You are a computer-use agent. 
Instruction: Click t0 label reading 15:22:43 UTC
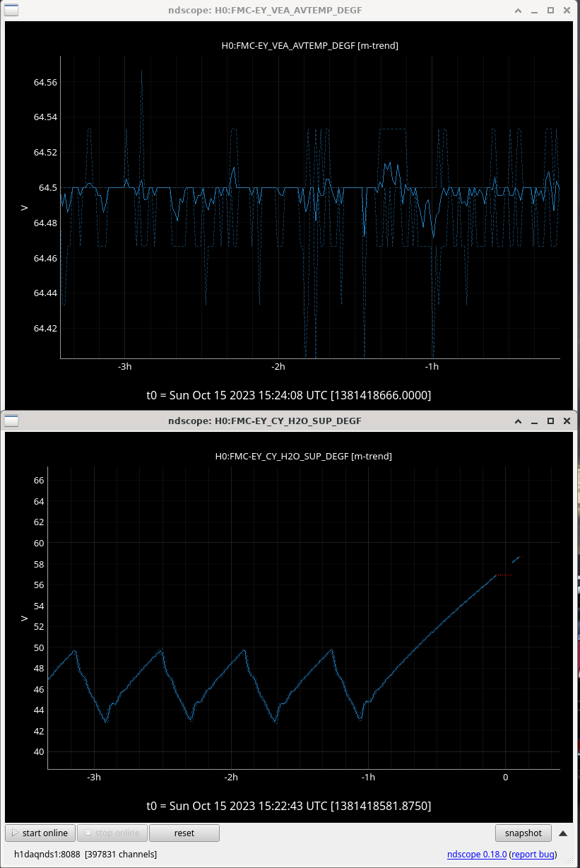[x=288, y=806]
